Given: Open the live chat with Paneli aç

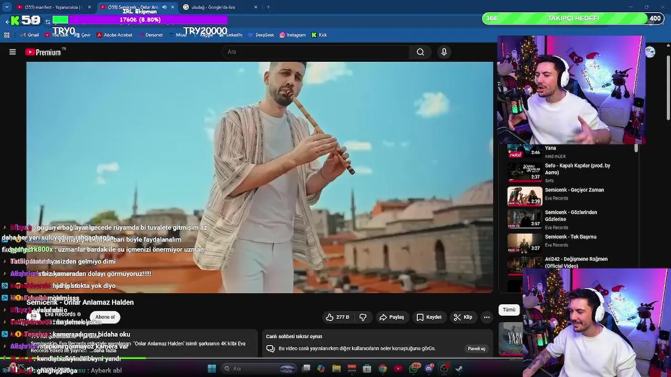Looking at the screenshot, I should (477, 349).
